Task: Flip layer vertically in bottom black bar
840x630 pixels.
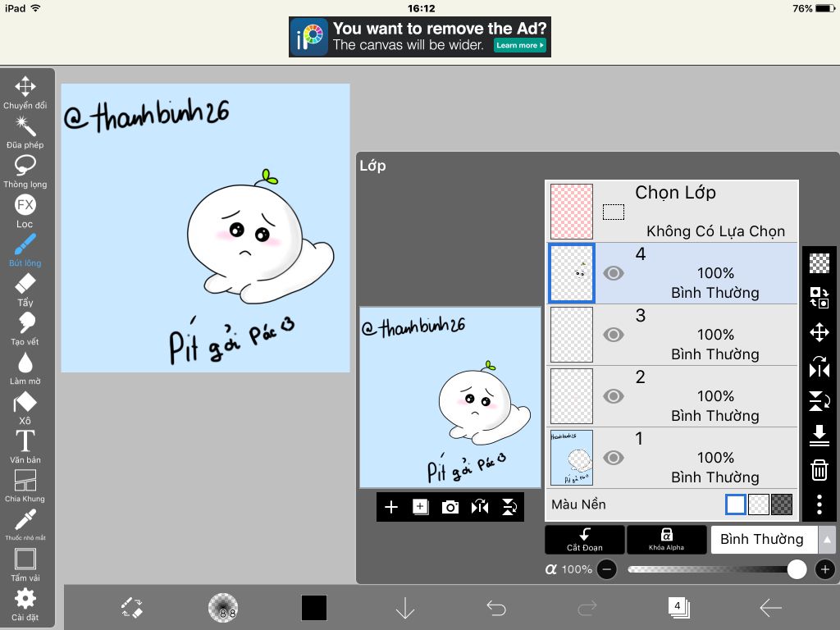Action: coord(509,507)
